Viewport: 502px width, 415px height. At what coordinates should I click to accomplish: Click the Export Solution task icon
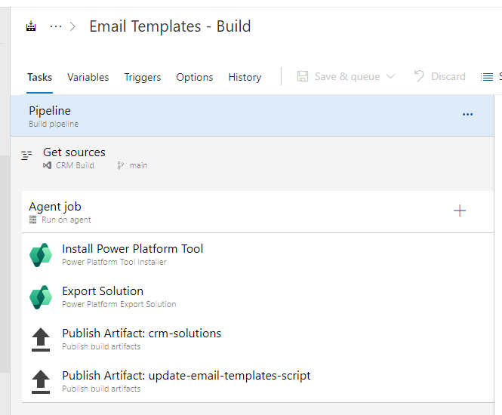pyautogui.click(x=40, y=297)
